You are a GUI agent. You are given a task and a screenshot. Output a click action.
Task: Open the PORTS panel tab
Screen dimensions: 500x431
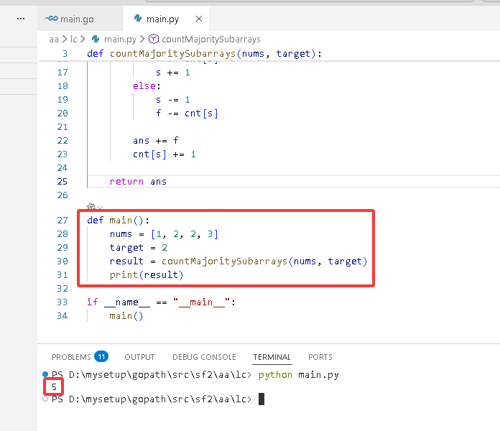[x=320, y=357]
